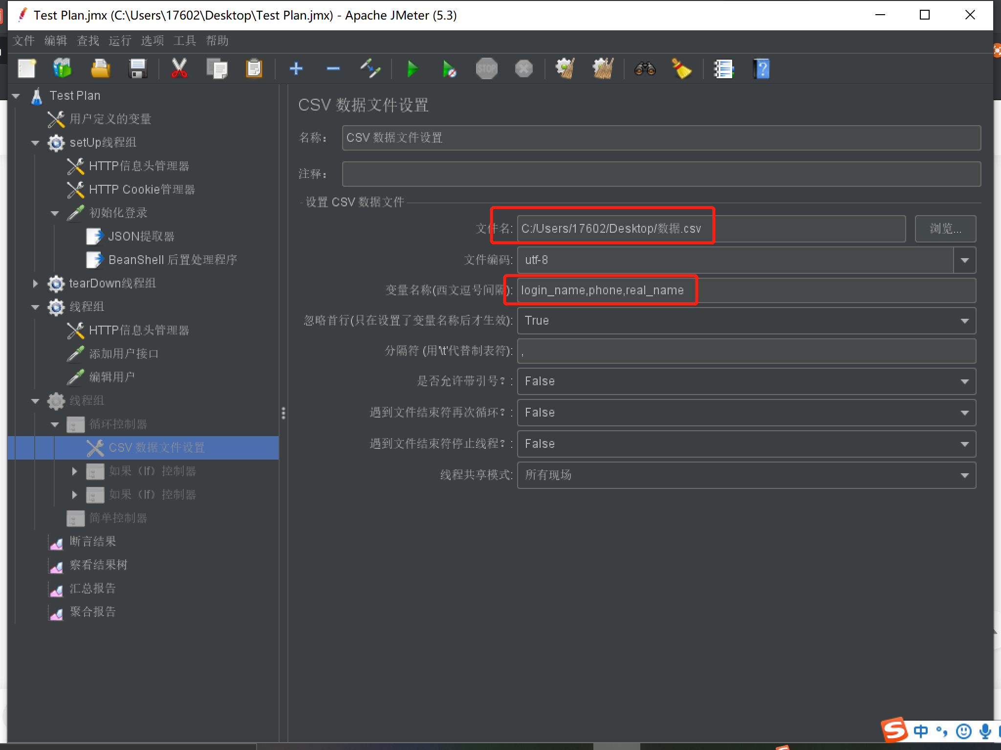The width and height of the screenshot is (1001, 750).
Task: Click the 文件名 file path field
Action: [712, 228]
